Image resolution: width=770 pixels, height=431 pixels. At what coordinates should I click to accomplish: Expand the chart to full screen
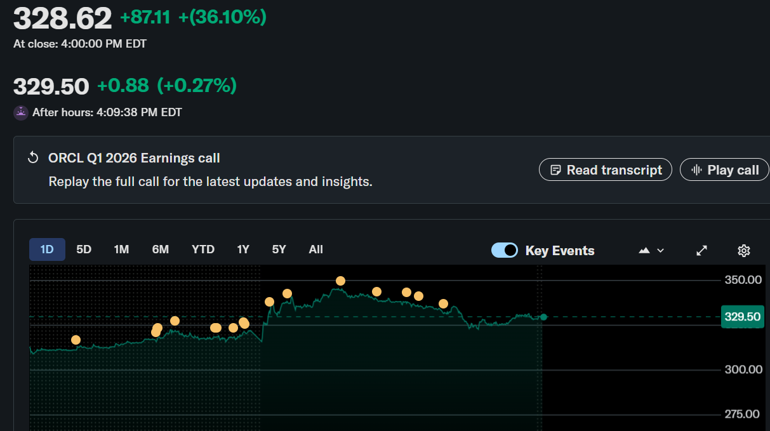[x=701, y=251]
